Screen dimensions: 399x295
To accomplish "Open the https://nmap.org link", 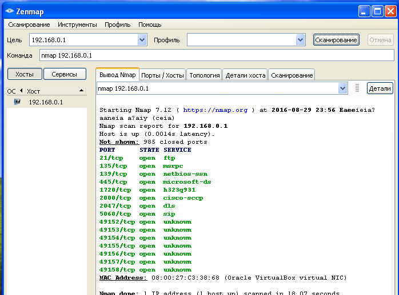I will [216, 110].
